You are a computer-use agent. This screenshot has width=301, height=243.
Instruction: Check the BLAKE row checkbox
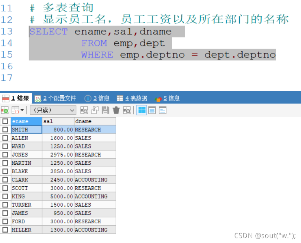(5, 171)
